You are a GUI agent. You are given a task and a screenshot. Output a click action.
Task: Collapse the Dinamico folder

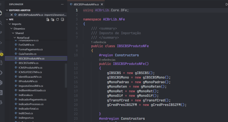(12, 29)
